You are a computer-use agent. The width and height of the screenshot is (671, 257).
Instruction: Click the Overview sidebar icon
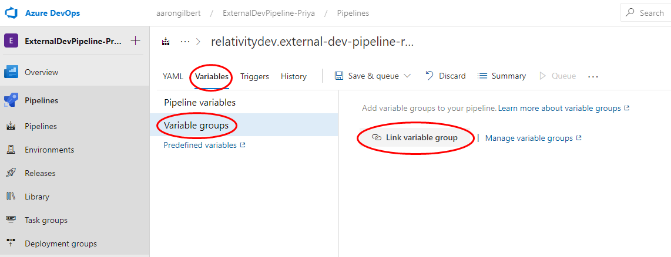click(x=11, y=72)
